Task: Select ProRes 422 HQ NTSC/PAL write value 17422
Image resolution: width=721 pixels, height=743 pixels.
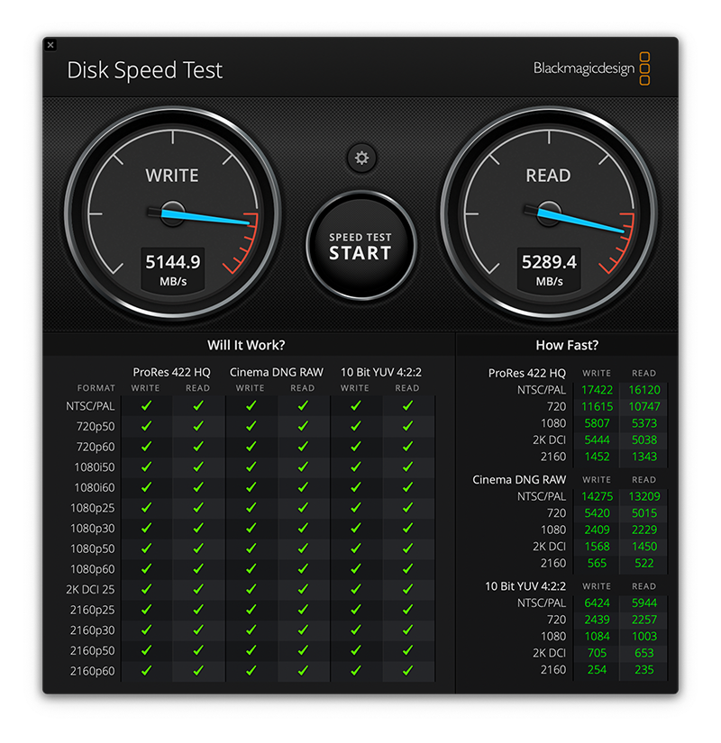Action: (597, 390)
